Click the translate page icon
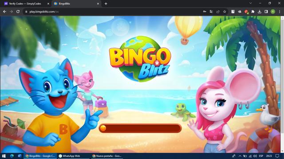The image size is (284, 159). pos(211,11)
